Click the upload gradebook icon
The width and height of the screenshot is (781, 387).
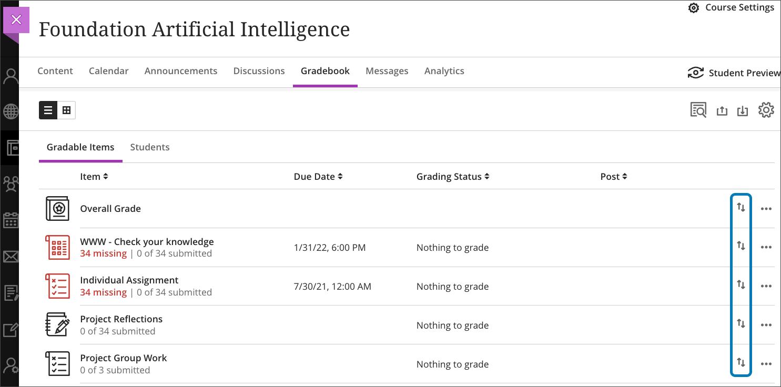pyautogui.click(x=722, y=110)
